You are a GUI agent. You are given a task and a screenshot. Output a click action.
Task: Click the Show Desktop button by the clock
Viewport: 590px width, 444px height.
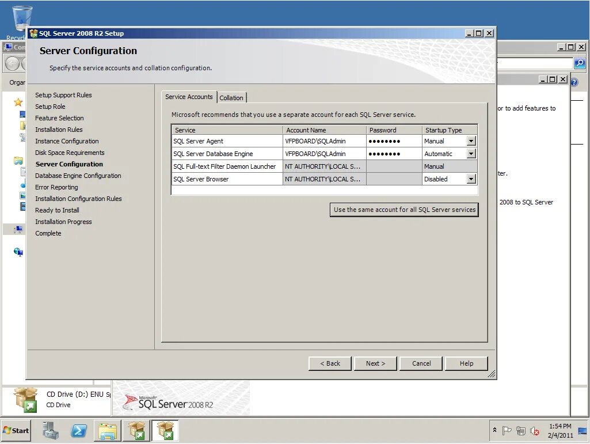582,431
